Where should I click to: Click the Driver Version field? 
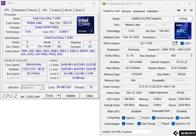click(x=157, y=87)
